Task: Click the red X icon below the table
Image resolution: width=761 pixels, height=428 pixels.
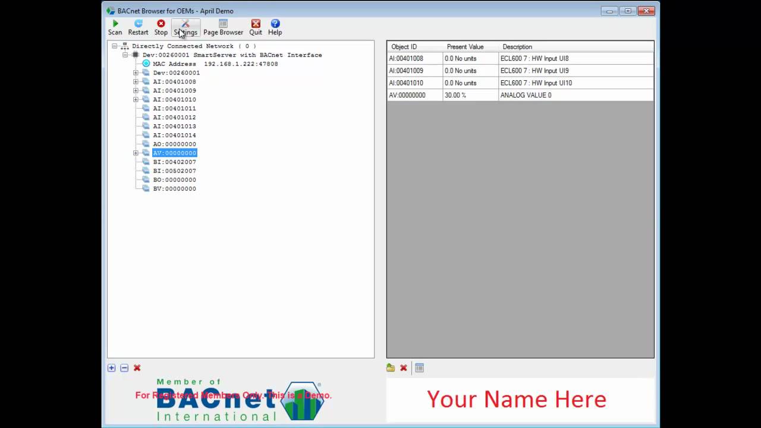Action: point(404,368)
